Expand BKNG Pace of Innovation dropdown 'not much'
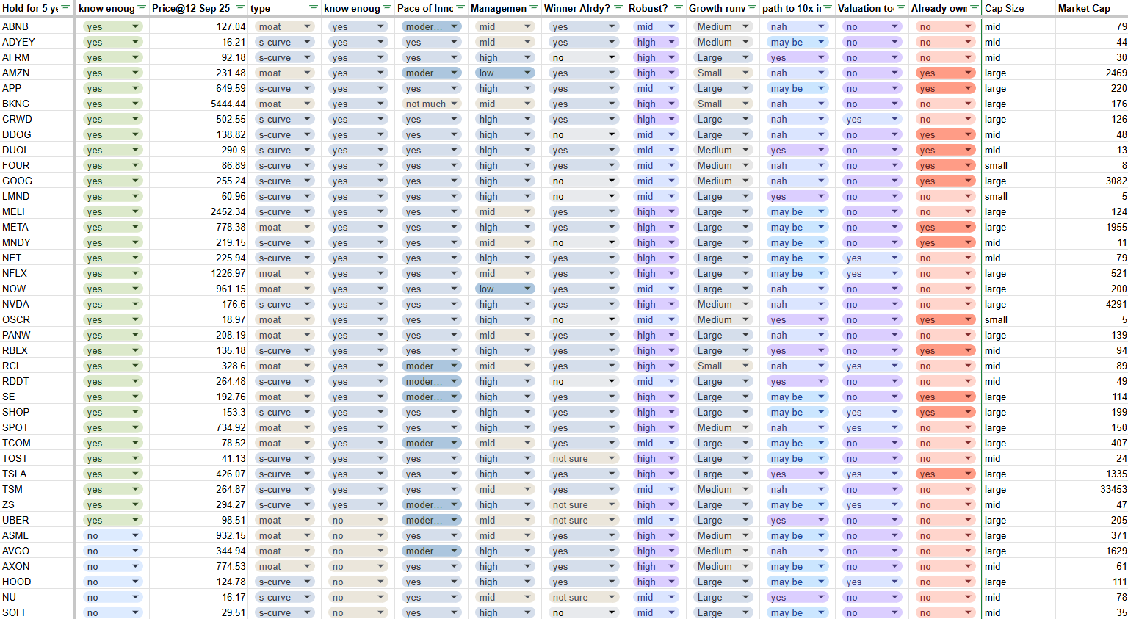Viewport: 1128px width, 619px height. click(454, 104)
